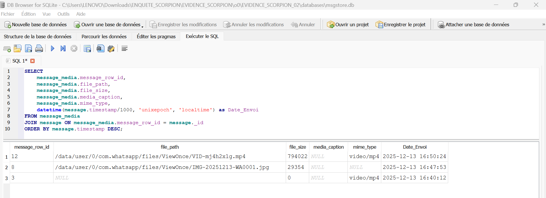Image resolution: width=546 pixels, height=198 pixels.
Task: Select message_row_id cell 12
Action: [32, 156]
